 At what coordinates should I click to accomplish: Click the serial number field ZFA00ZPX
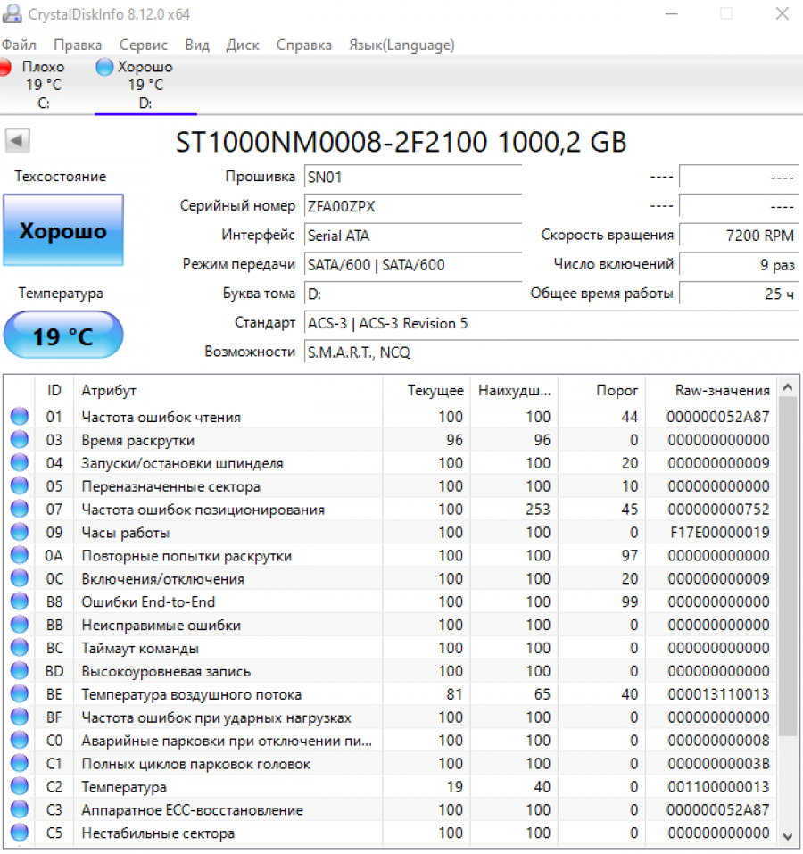tap(411, 206)
